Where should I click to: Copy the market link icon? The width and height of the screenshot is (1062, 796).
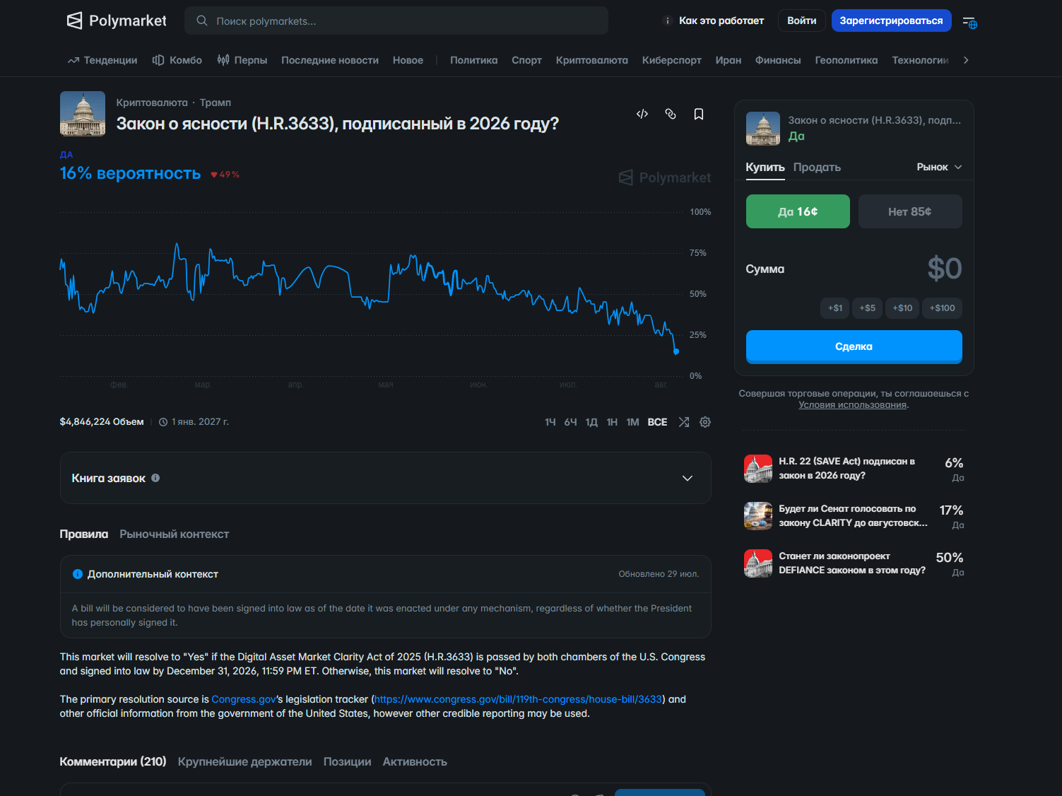(x=671, y=114)
